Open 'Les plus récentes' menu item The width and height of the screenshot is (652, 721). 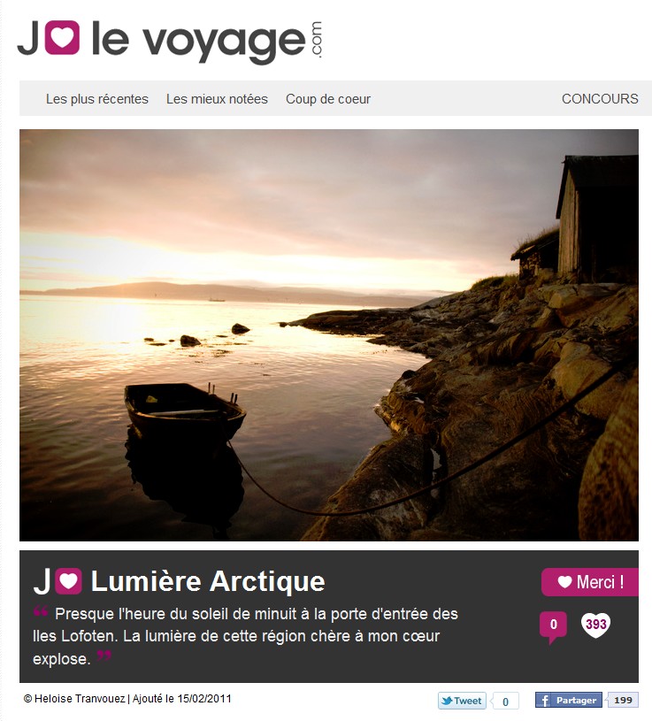97,99
